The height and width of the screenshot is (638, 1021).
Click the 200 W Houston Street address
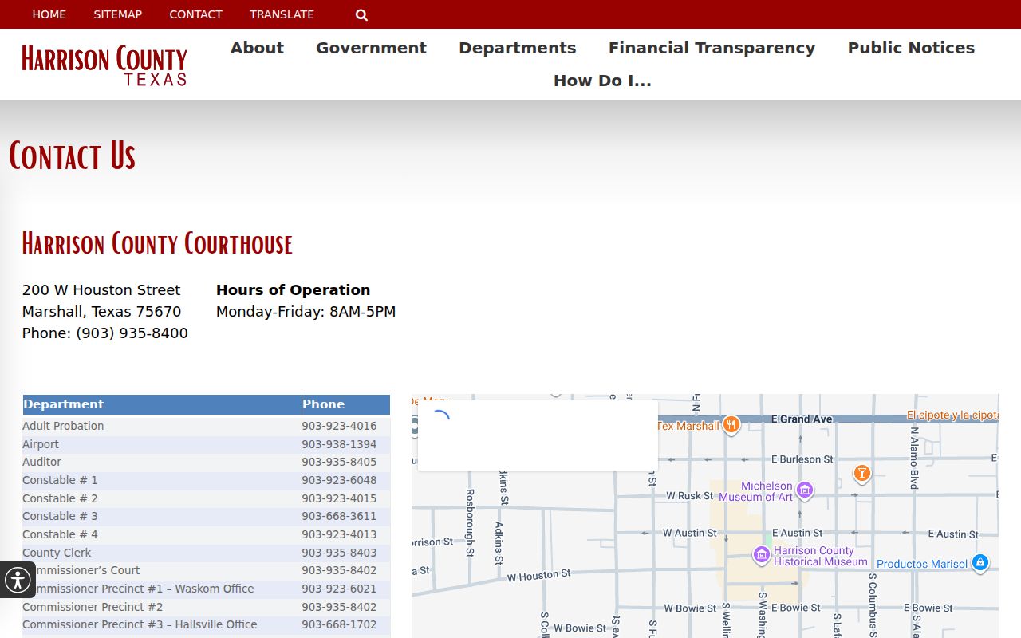coord(101,290)
